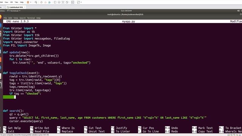Viewport: 242px width, 136px height.
Task: Click the volume icon in Ubuntu top bar
Action: tap(238, 11)
